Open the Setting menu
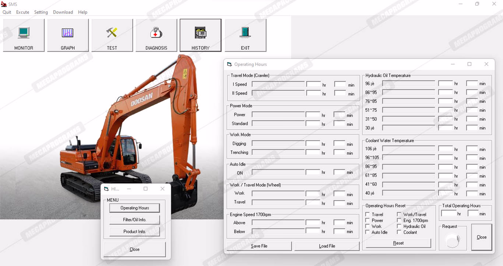This screenshot has width=503, height=266. [x=41, y=12]
